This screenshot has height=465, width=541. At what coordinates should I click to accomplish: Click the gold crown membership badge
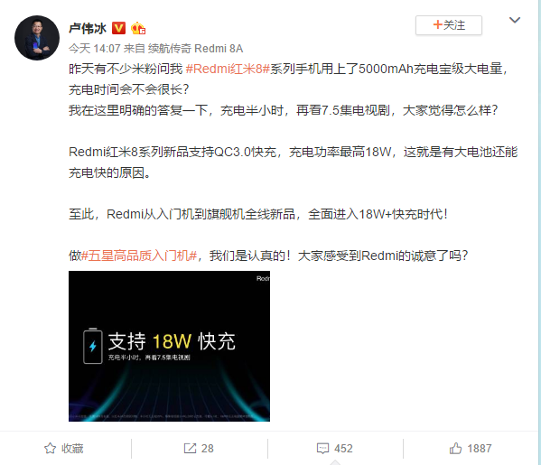point(138,28)
